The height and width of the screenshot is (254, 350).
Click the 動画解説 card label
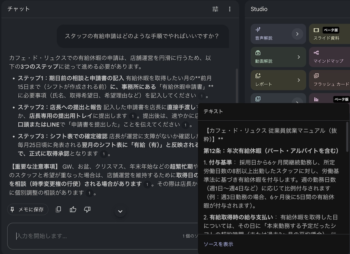click(x=264, y=61)
